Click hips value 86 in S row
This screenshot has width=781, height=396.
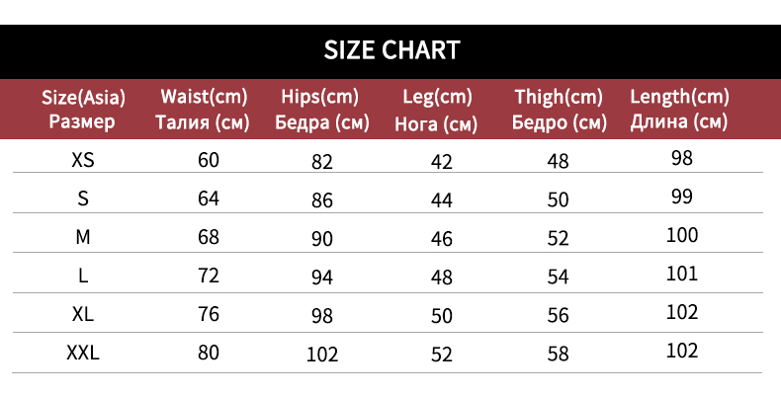tap(322, 200)
